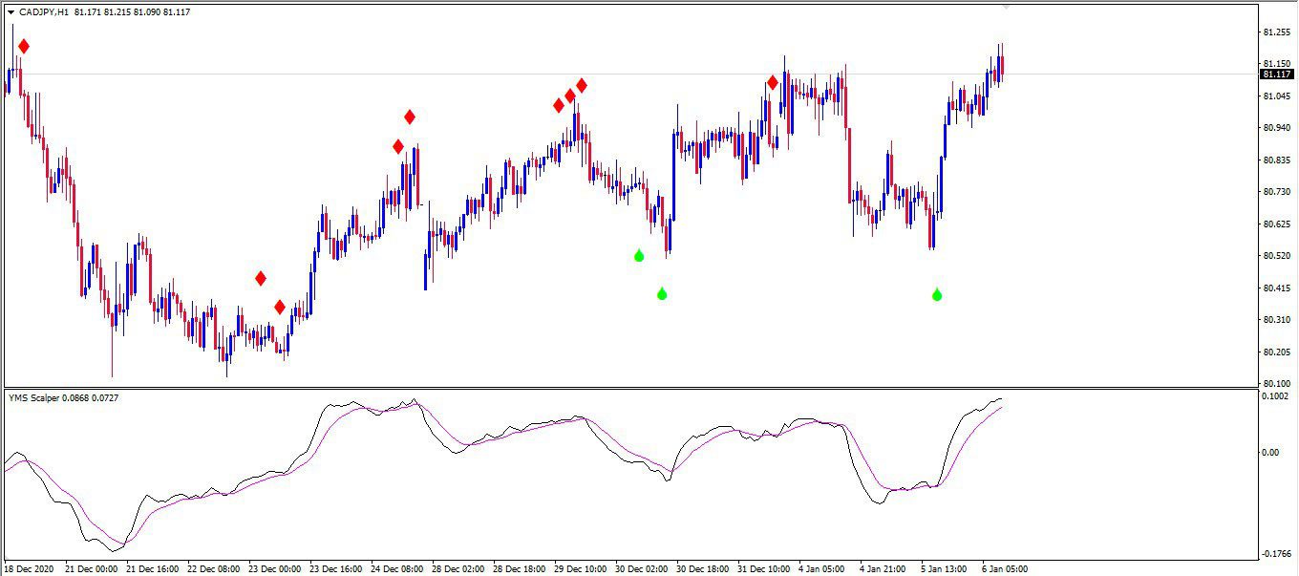The image size is (1299, 576).
Task: Click the lowest red diamond on 23 Dec
Action: click(x=280, y=307)
